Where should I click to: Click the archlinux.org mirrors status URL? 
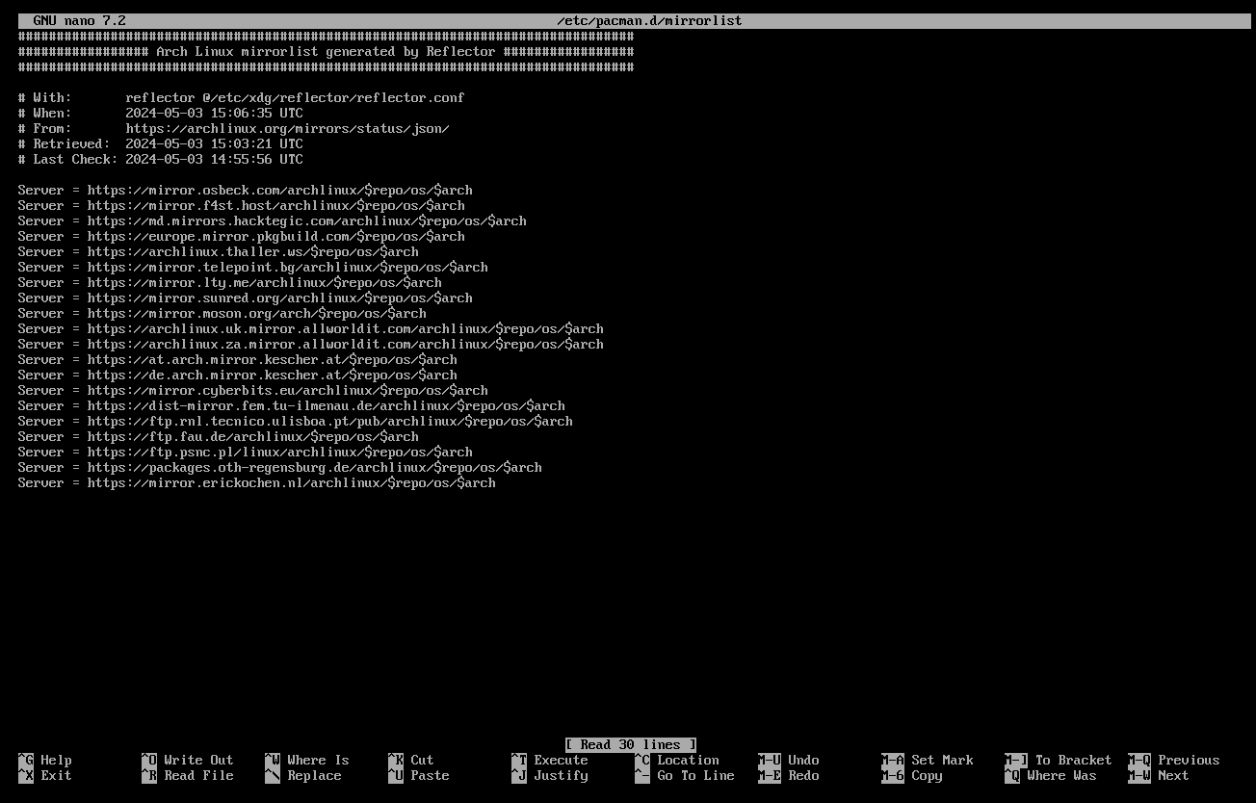click(287, 128)
